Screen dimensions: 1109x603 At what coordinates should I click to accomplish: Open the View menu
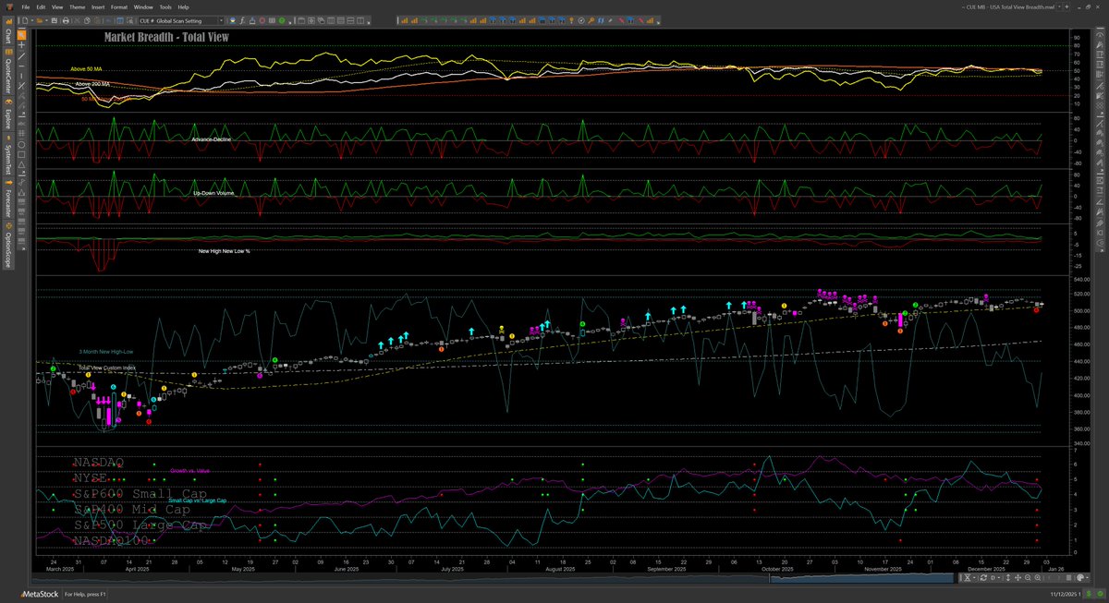pos(57,6)
